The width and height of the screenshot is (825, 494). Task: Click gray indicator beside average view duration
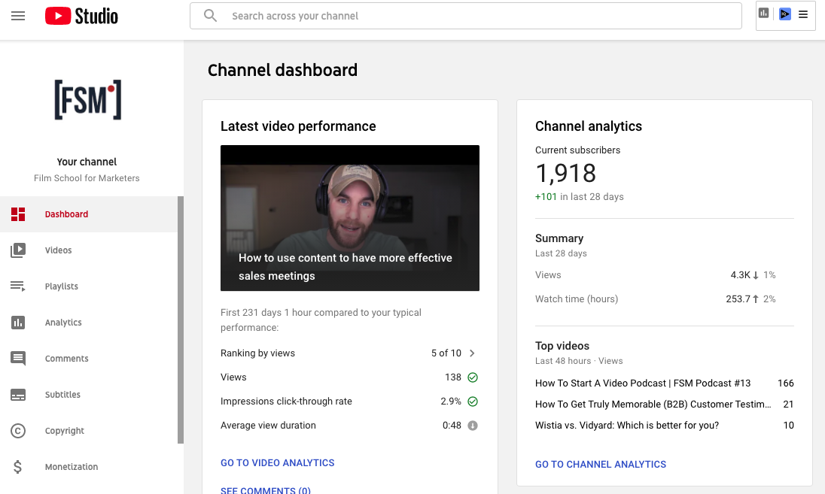pos(473,426)
